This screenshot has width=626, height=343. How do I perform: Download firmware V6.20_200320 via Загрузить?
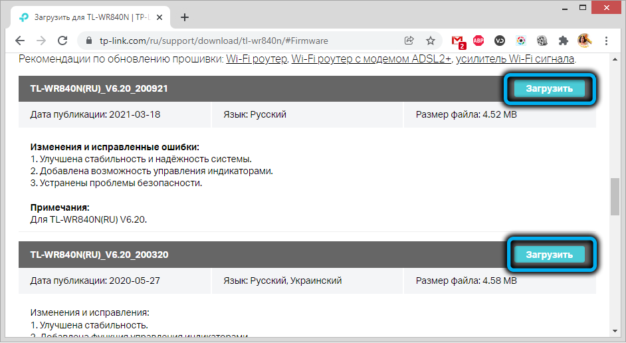(549, 255)
